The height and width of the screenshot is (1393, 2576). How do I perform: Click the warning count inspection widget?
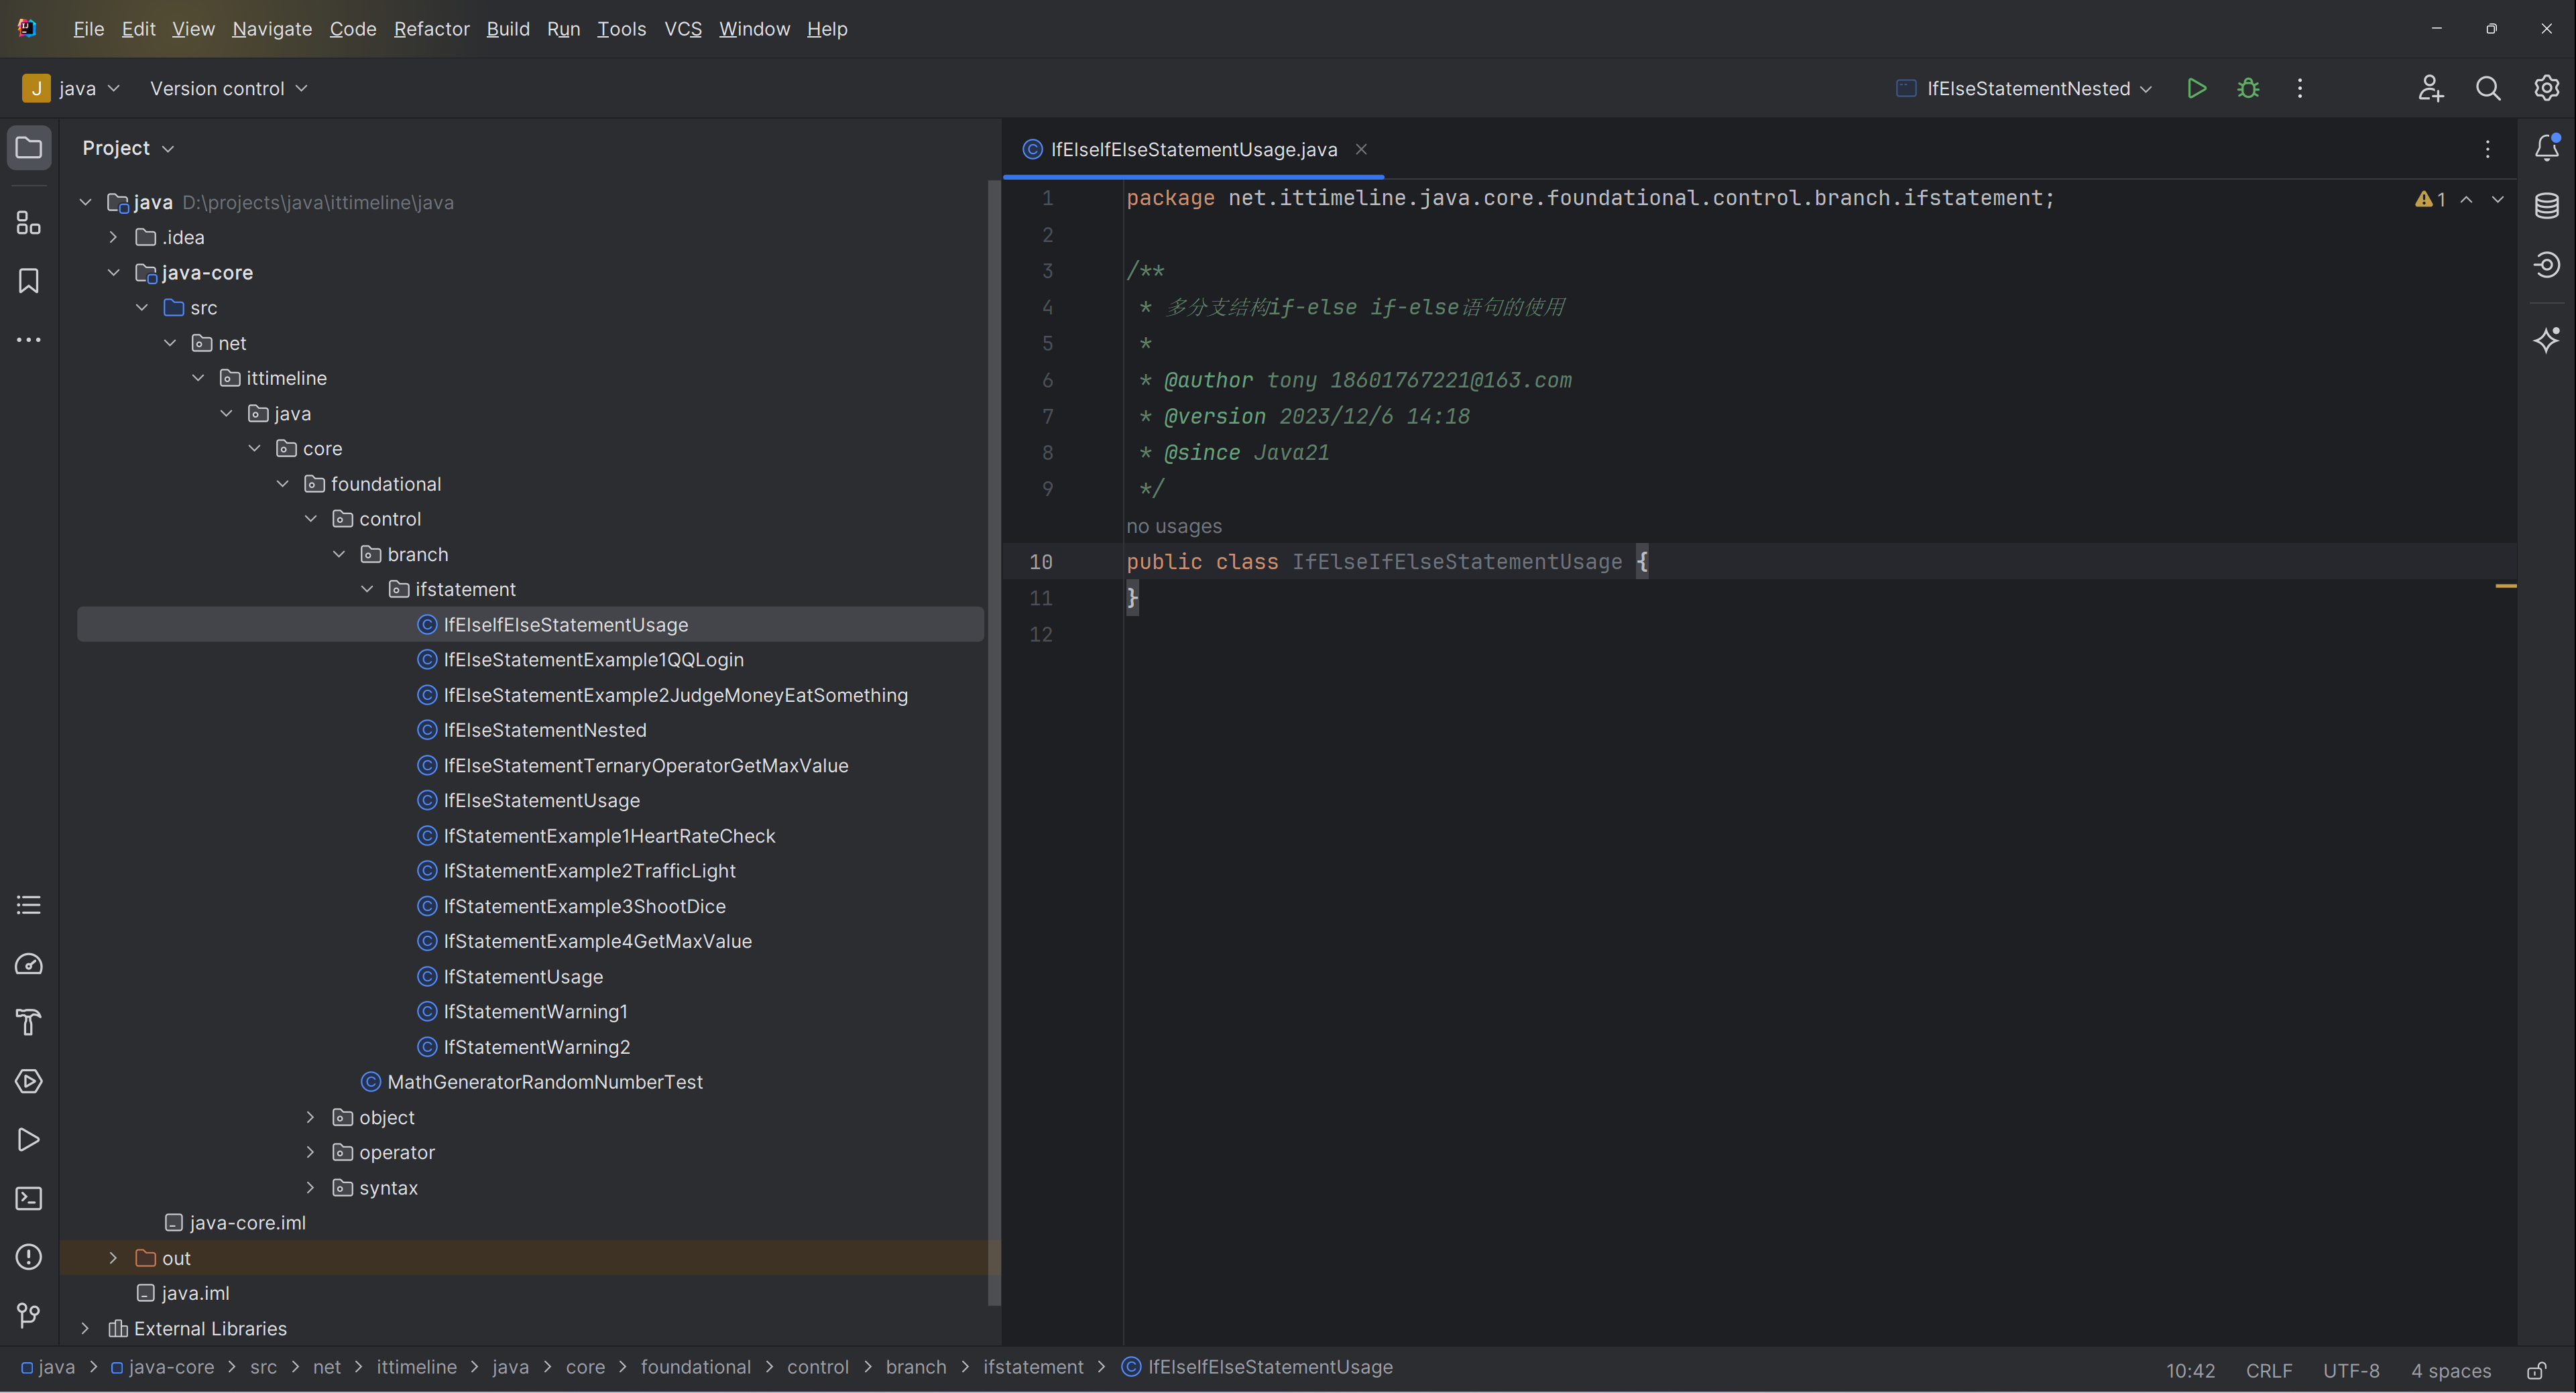click(2430, 199)
